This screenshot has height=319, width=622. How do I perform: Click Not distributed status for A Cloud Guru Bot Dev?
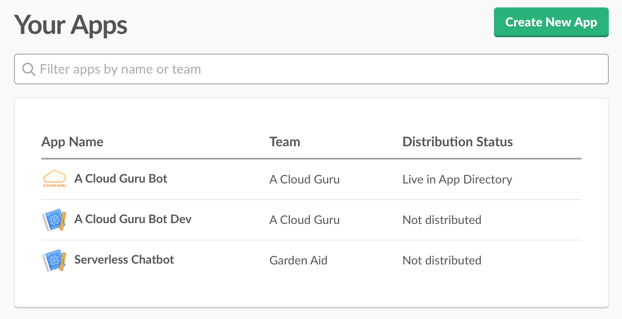[x=442, y=220]
